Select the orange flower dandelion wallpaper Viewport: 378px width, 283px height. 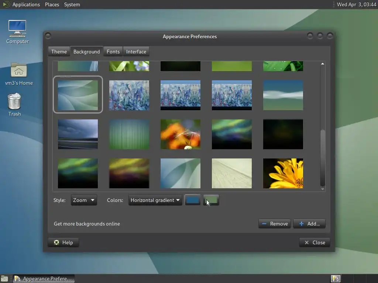180,134
